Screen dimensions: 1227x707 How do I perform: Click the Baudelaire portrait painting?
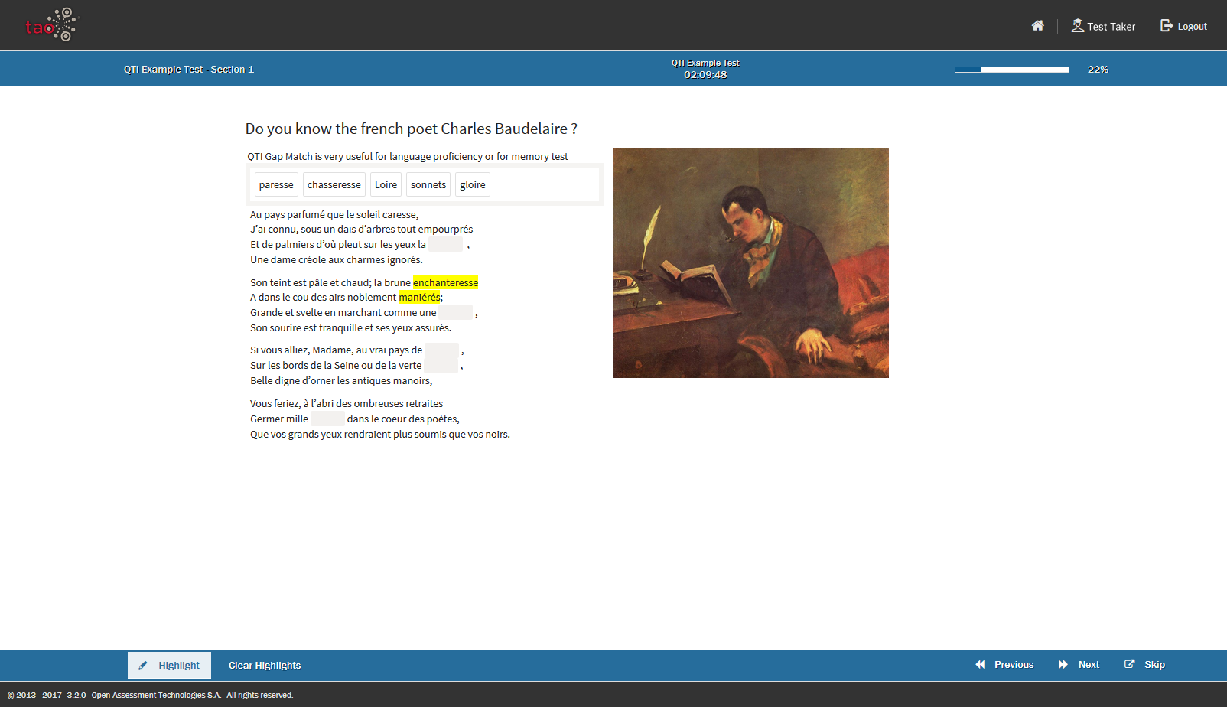(751, 263)
